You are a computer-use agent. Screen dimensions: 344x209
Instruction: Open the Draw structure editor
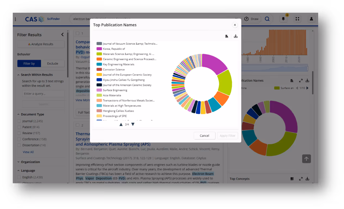tap(252, 19)
